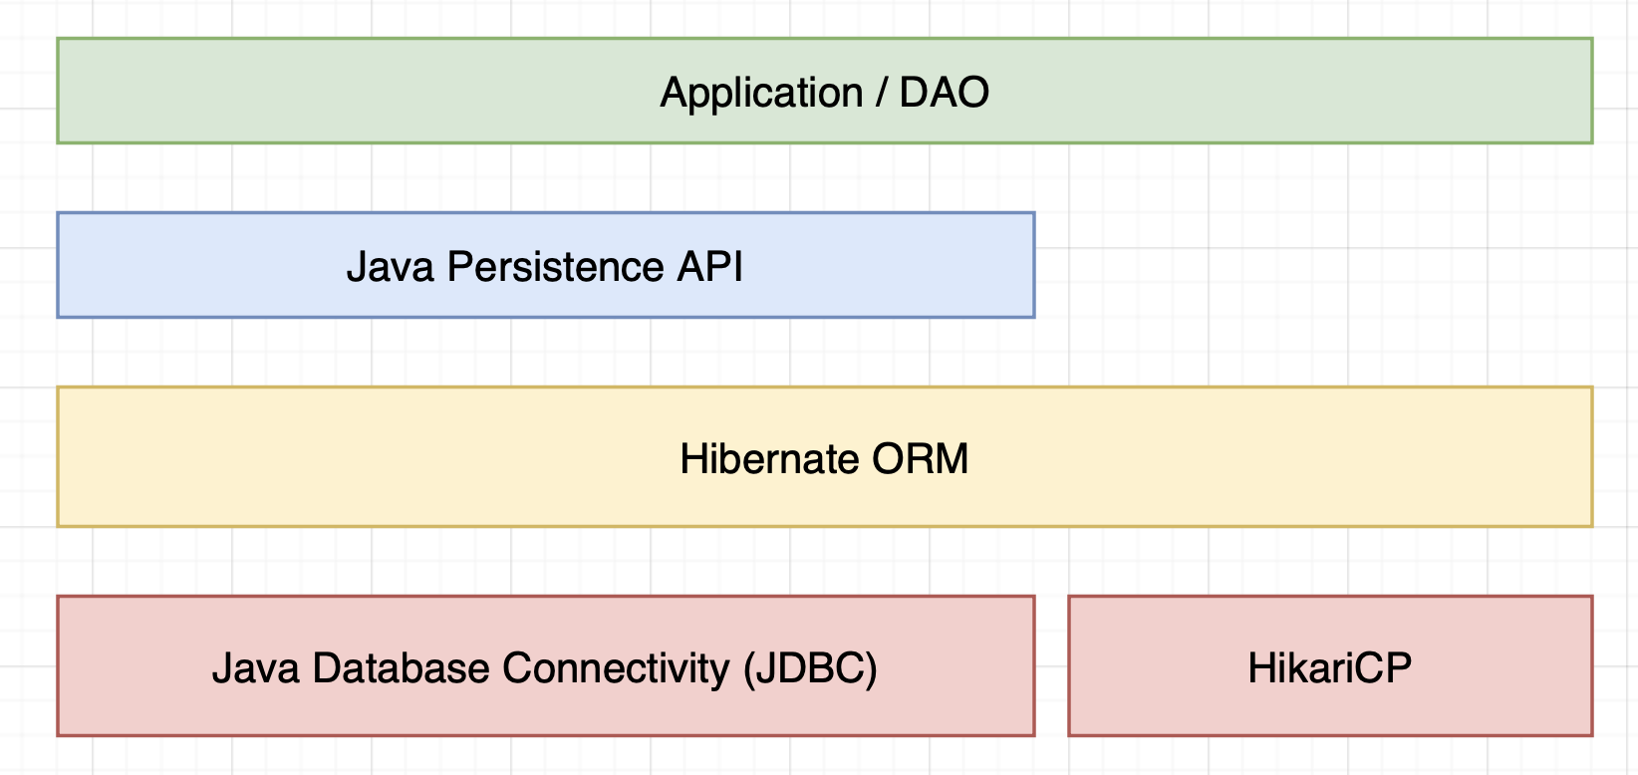Click the word "ORM" in the yellow box
Viewport: 1638px width, 775px height.
click(x=920, y=459)
